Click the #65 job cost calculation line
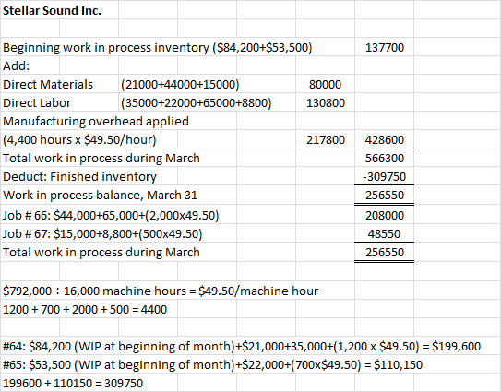This screenshot has height=392, width=501. pos(212,365)
